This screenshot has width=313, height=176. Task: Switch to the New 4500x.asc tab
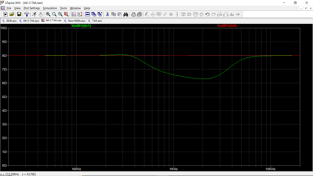75,21
